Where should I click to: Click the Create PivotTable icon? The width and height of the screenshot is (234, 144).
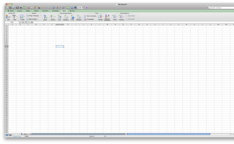click(x=22, y=16)
